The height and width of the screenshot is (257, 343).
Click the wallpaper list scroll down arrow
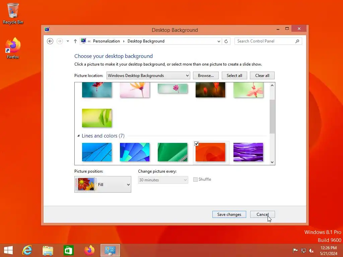tap(272, 162)
